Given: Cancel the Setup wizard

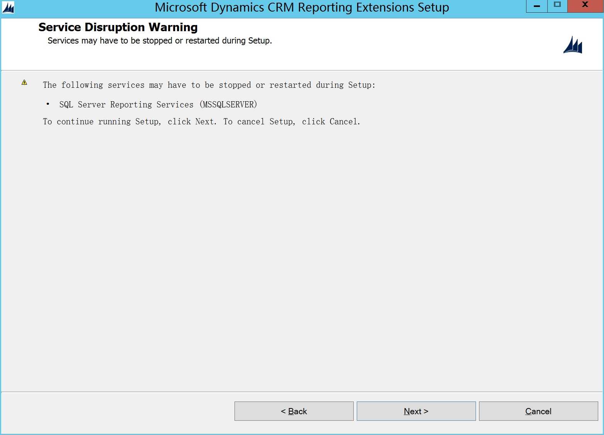Looking at the screenshot, I should 538,411.
